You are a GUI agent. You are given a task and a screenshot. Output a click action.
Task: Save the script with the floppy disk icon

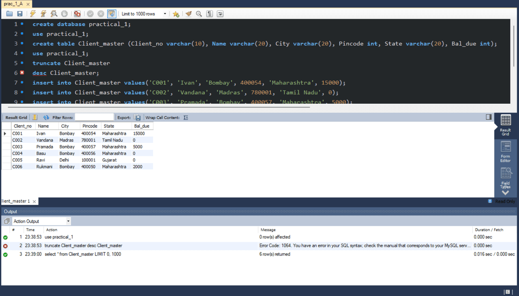click(x=19, y=14)
